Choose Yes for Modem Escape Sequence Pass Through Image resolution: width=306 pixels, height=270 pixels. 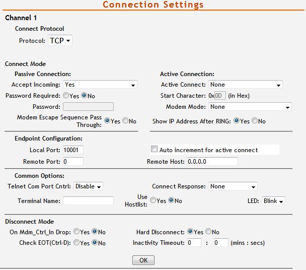tap(107, 120)
